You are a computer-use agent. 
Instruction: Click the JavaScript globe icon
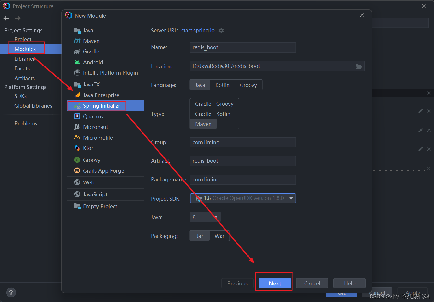coord(77,194)
